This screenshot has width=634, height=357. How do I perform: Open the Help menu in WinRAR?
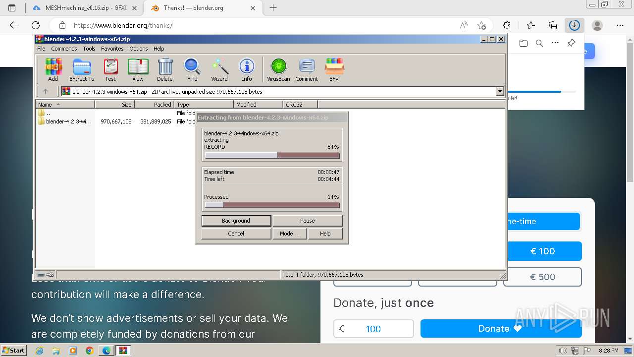pos(159,49)
